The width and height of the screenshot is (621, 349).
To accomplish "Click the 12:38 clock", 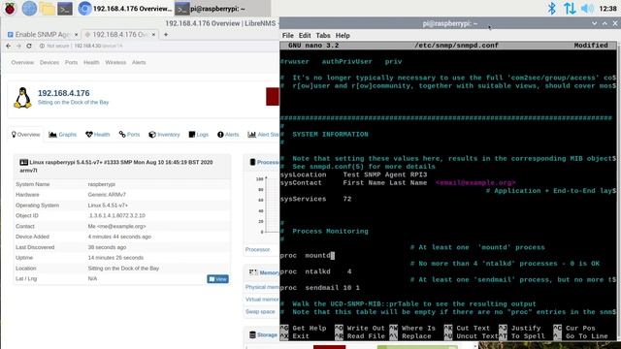I will pyautogui.click(x=608, y=9).
